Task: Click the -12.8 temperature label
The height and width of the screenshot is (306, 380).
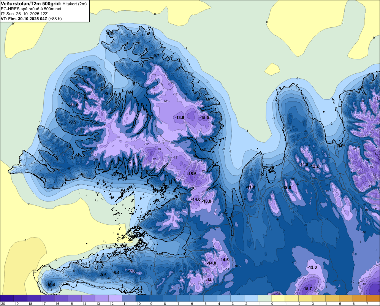Action: coord(286,187)
